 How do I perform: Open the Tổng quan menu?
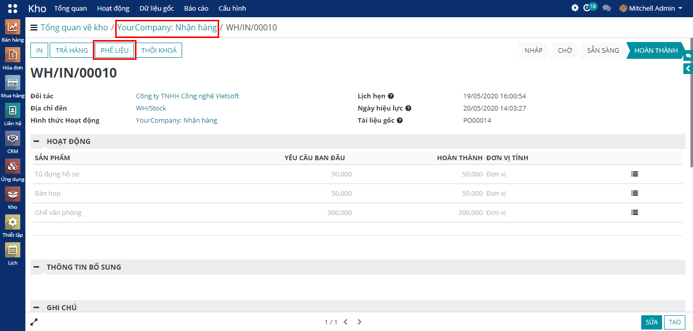click(x=71, y=8)
